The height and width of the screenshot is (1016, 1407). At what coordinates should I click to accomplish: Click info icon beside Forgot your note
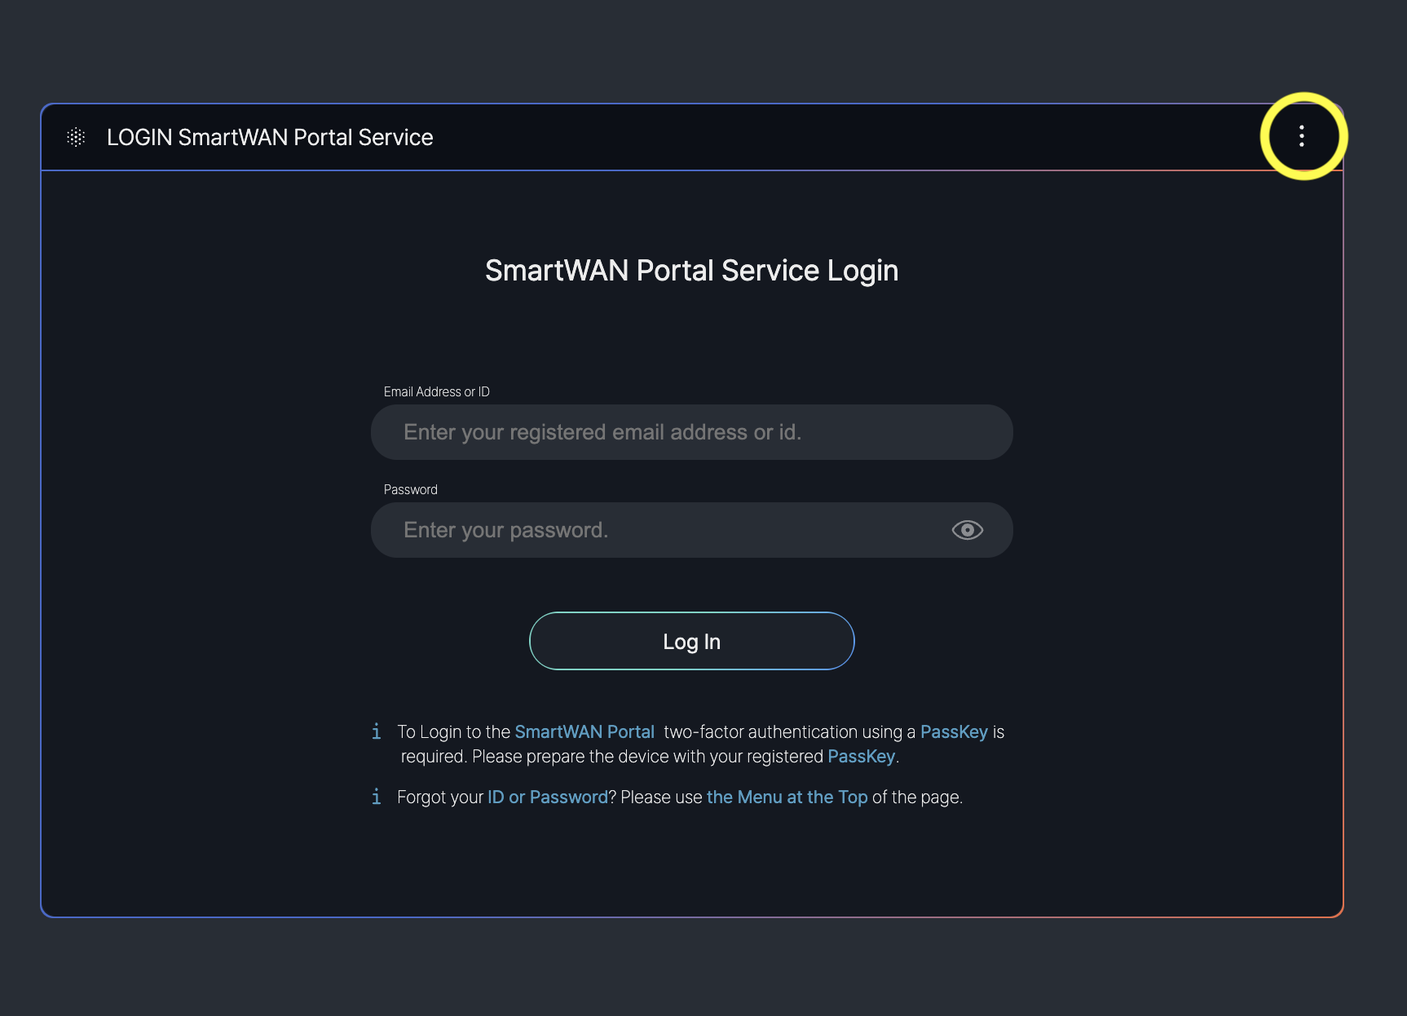376,797
